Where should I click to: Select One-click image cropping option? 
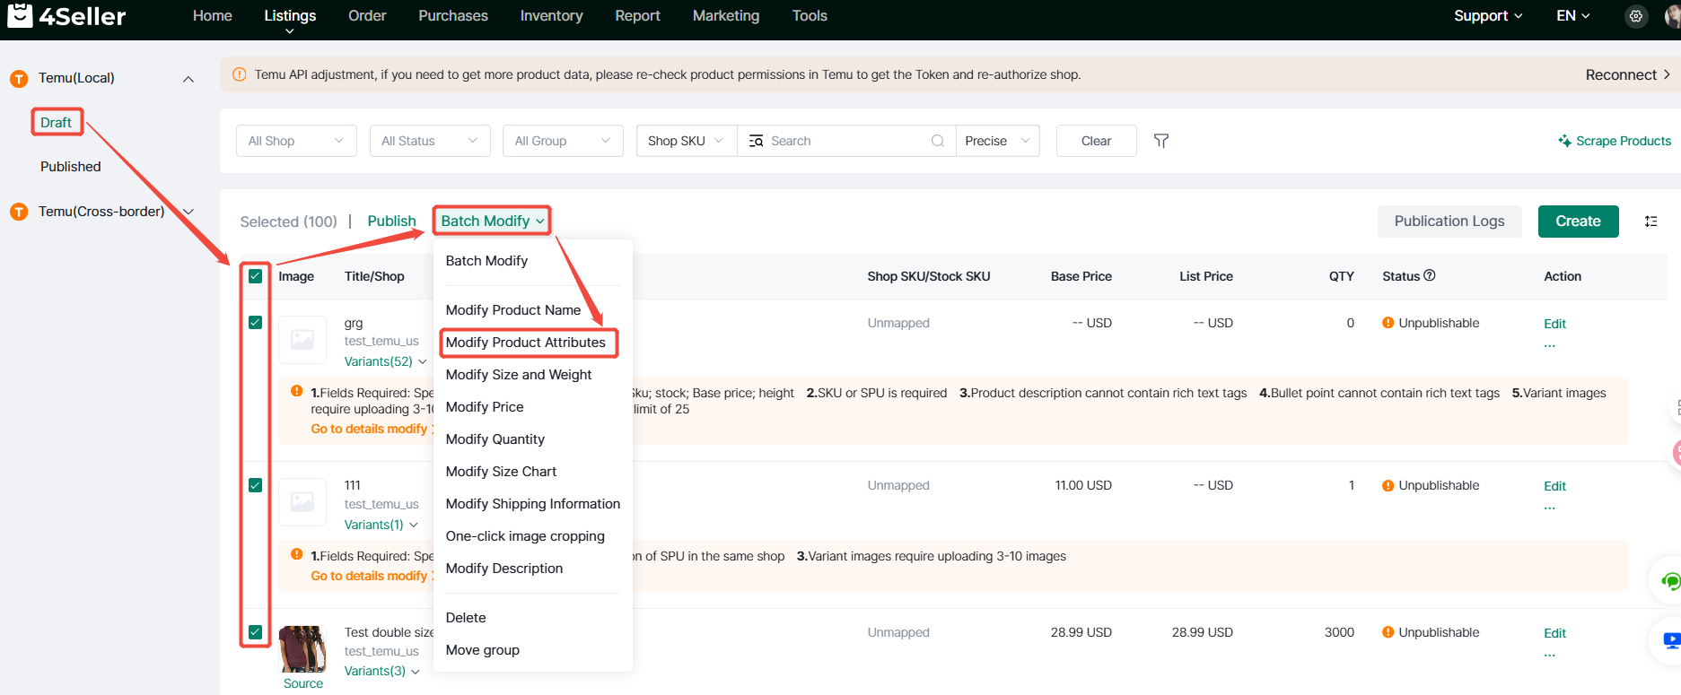[x=525, y=536]
